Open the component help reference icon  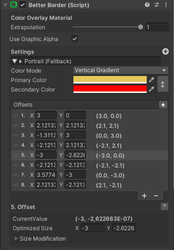tap(147, 5)
